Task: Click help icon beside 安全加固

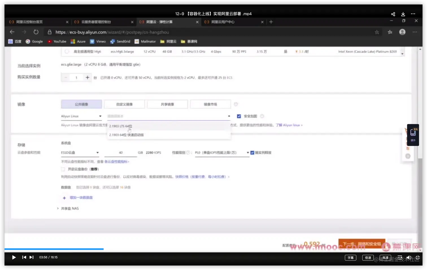Action: click(262, 116)
